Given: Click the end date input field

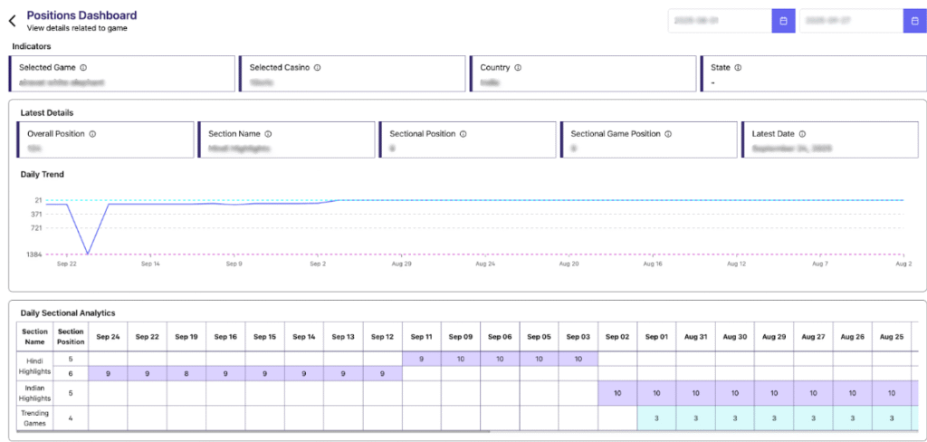Looking at the screenshot, I should click(x=850, y=21).
